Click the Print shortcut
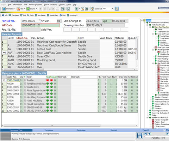Image resolution: width=169 pixels, height=141 pixels. pos(63,15)
